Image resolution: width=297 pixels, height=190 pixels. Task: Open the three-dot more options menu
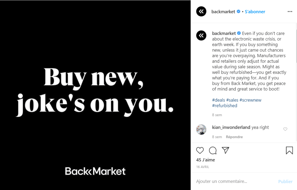point(290,12)
